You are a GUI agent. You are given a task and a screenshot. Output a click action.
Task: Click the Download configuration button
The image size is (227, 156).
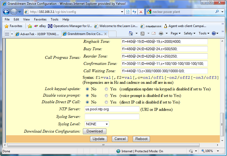(94, 131)
